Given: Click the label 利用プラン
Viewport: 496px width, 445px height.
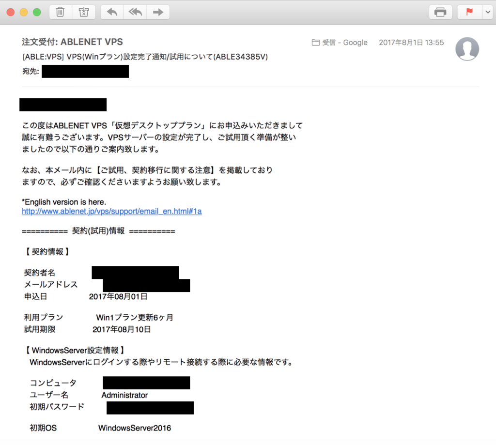Looking at the screenshot, I should pos(43,317).
